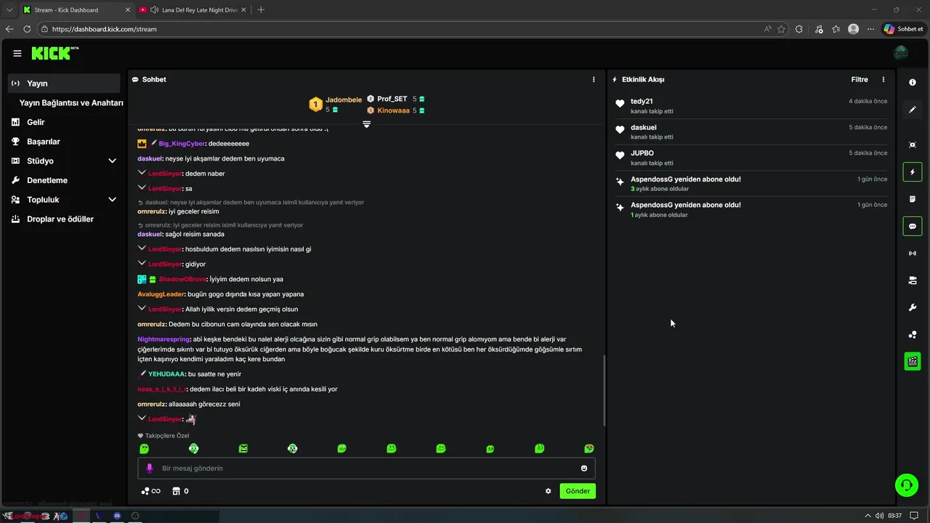
Task: Open the Filtre activity filter
Action: tap(860, 79)
